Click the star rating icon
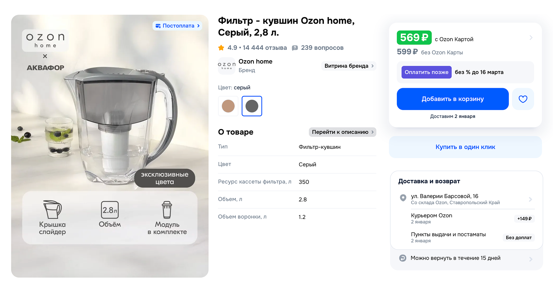Image resolution: width=553 pixels, height=299 pixels. point(221,47)
